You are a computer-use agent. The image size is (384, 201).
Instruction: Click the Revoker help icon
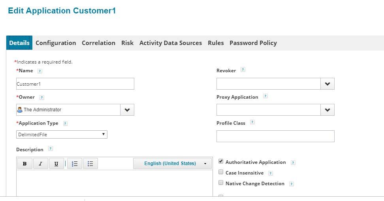[243, 70]
